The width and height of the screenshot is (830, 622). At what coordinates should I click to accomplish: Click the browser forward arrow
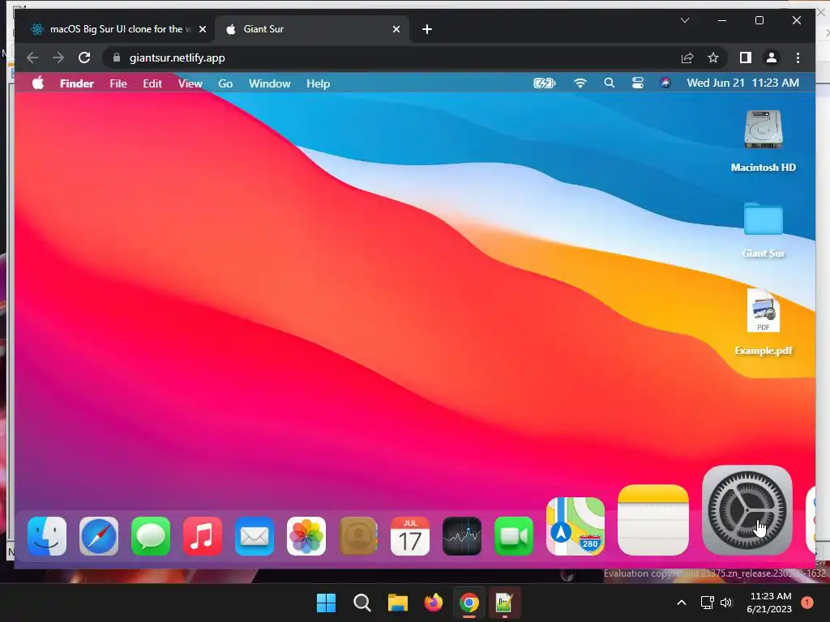coord(58,58)
